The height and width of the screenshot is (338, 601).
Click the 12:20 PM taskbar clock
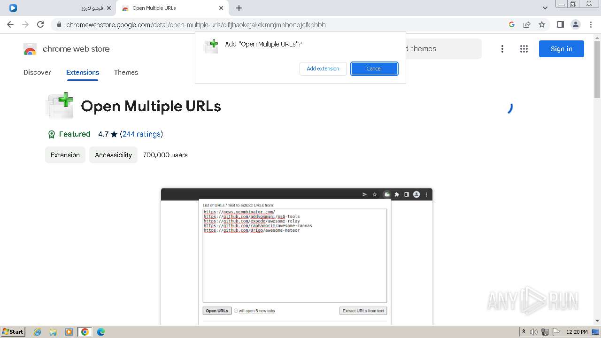click(x=577, y=332)
